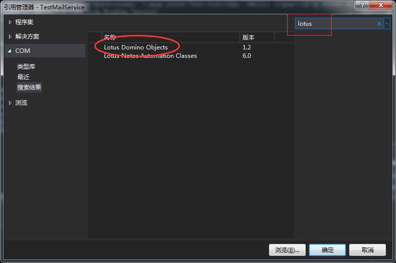The width and height of the screenshot is (396, 263).
Task: Cancel with the 取消 button
Action: [x=367, y=250]
